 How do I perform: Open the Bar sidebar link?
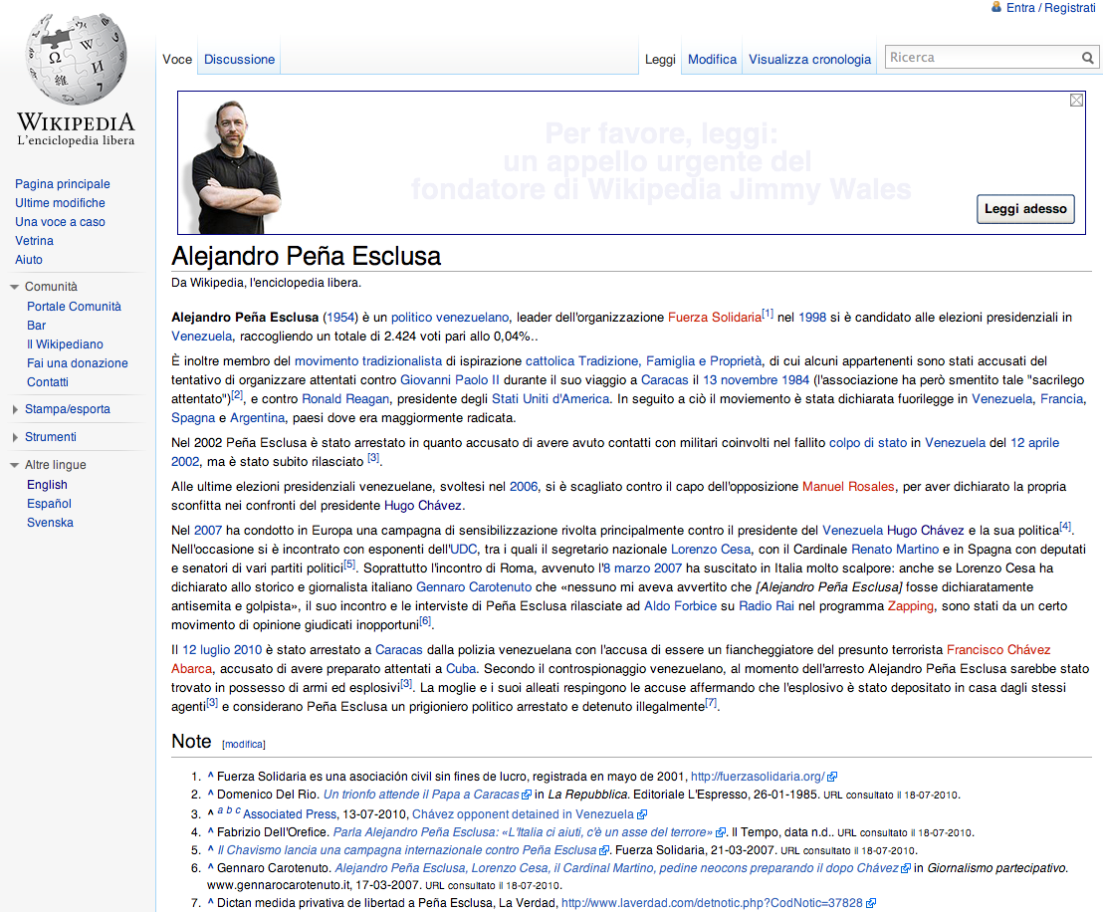36,326
